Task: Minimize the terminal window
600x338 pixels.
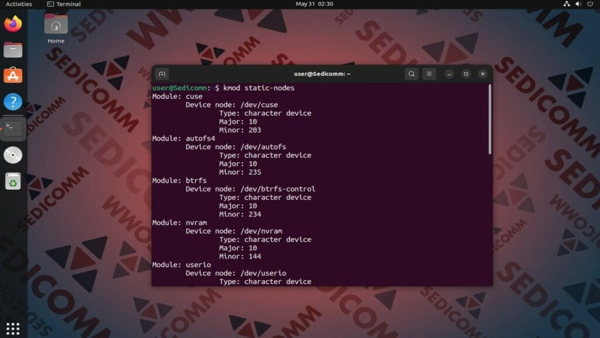Action: click(x=449, y=74)
